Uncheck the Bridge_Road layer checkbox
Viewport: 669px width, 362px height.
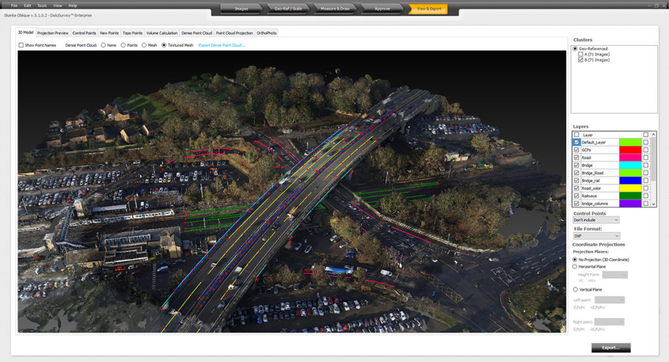[x=576, y=173]
